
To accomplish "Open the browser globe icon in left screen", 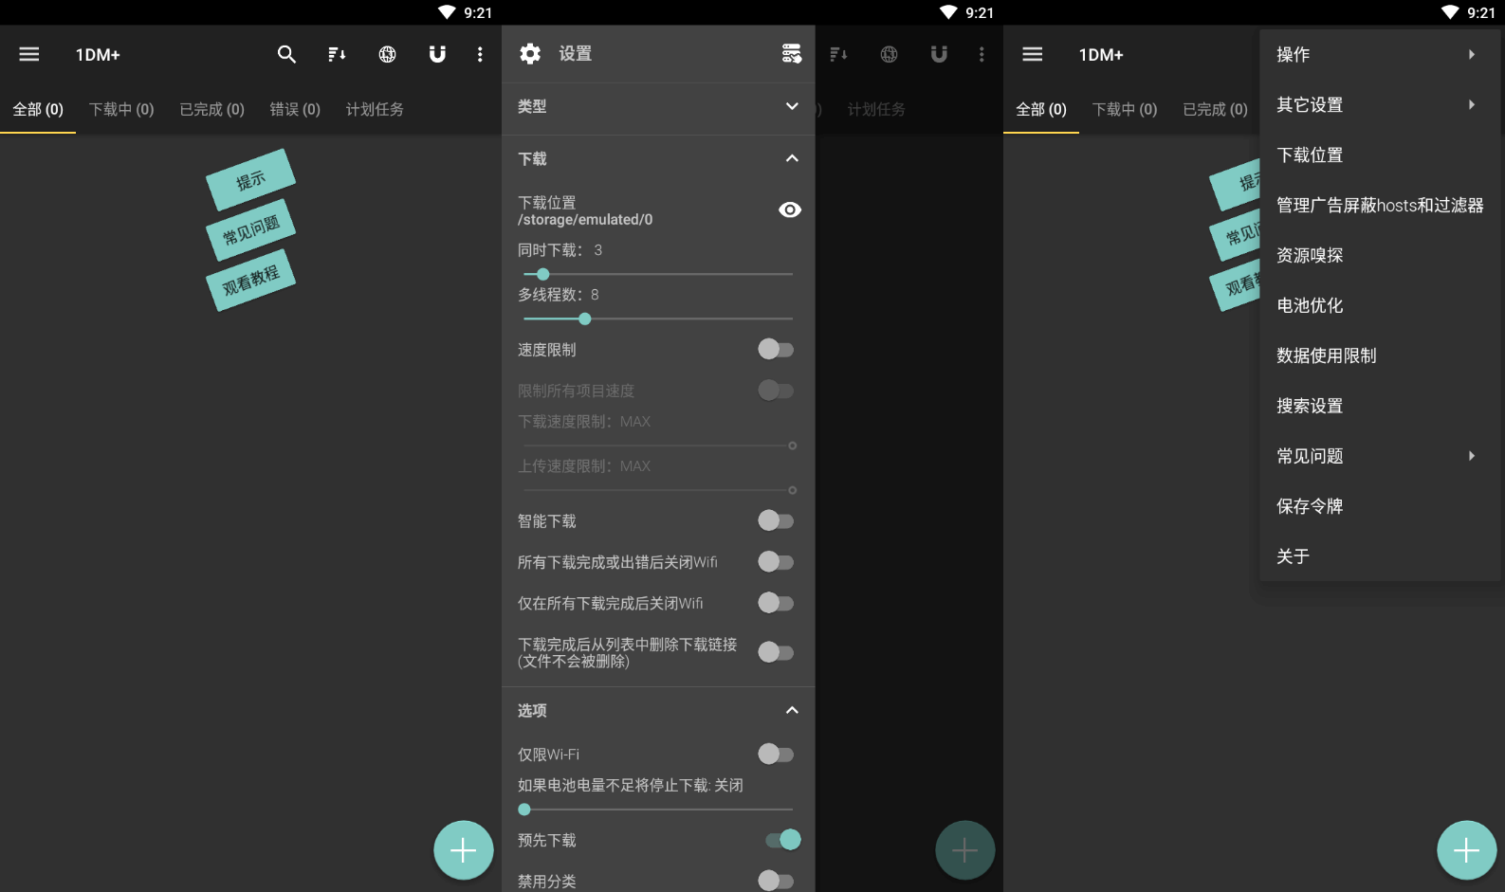I will 387,54.
